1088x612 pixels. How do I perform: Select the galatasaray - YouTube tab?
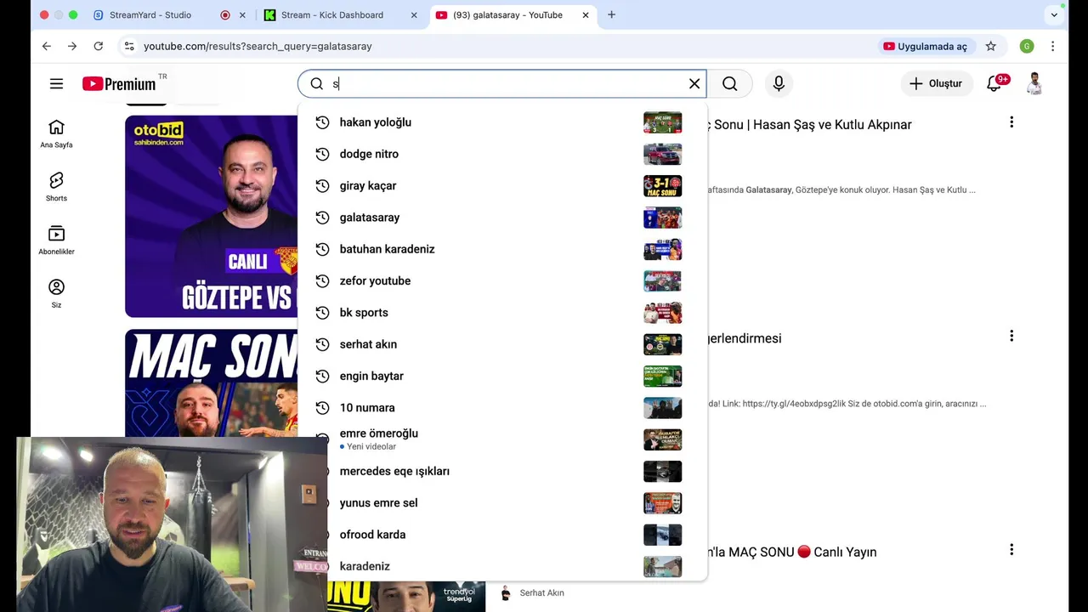click(x=507, y=14)
